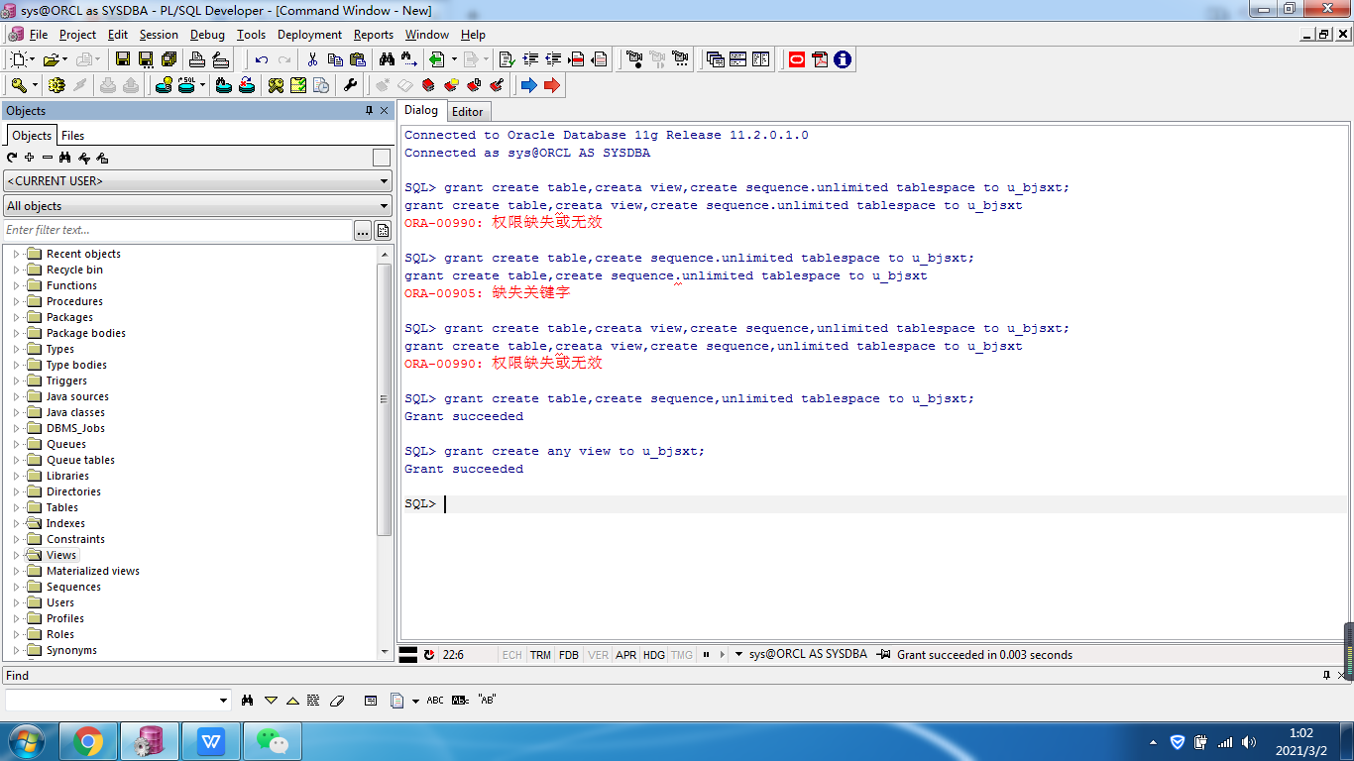Image resolution: width=1354 pixels, height=761 pixels.
Task: Click the Execute gear icon
Action: coord(56,85)
